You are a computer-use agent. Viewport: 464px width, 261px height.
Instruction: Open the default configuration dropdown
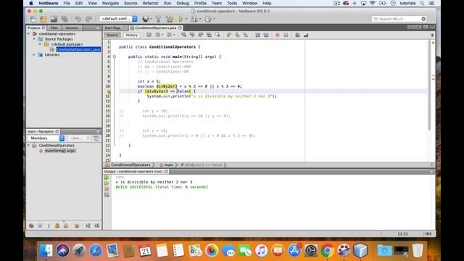118,19
